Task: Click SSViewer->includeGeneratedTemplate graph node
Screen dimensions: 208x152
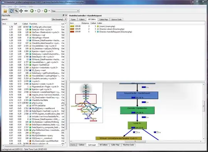Action: (x=119, y=139)
